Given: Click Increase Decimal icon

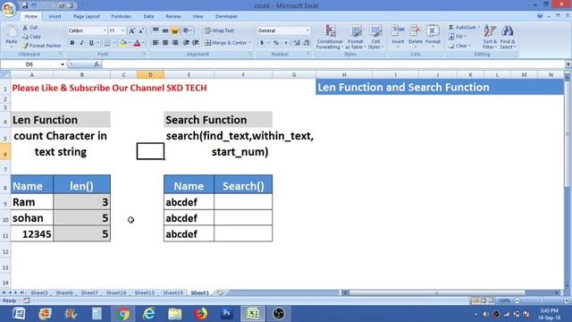Looking at the screenshot, I should (297, 43).
